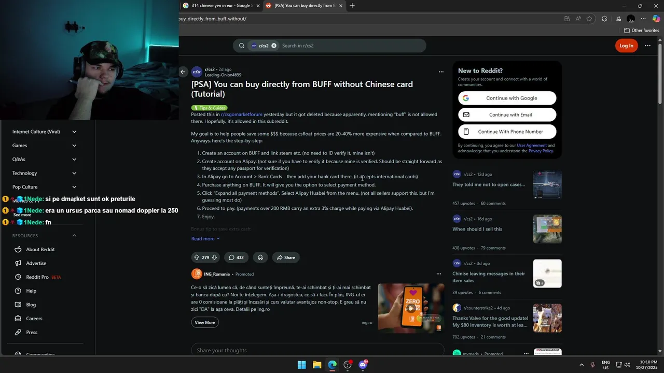Open the r/csgomarketforum link
The width and height of the screenshot is (664, 373).
242,114
